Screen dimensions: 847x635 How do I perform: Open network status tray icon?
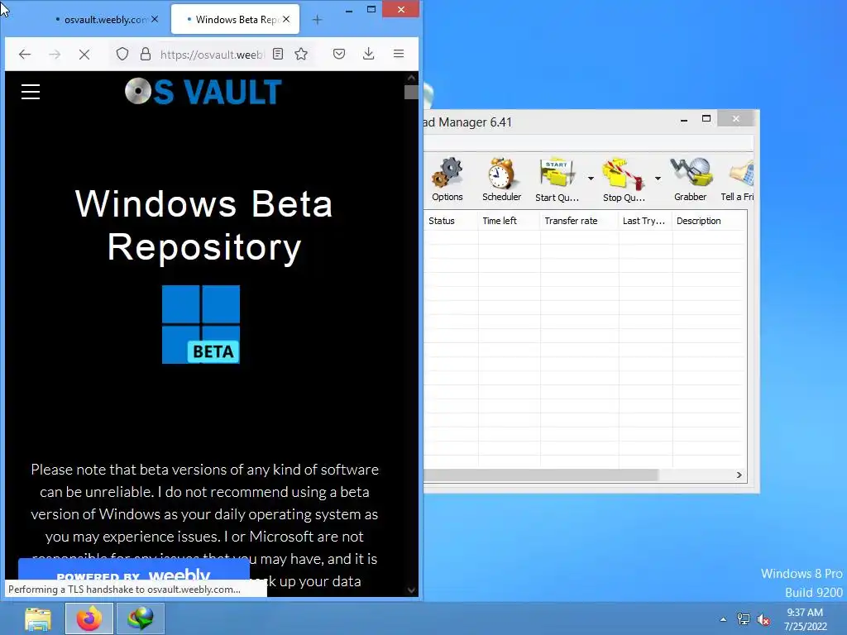click(x=744, y=619)
